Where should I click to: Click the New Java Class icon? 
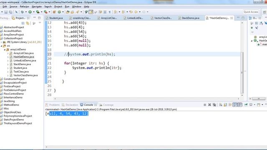click(x=59, y=12)
